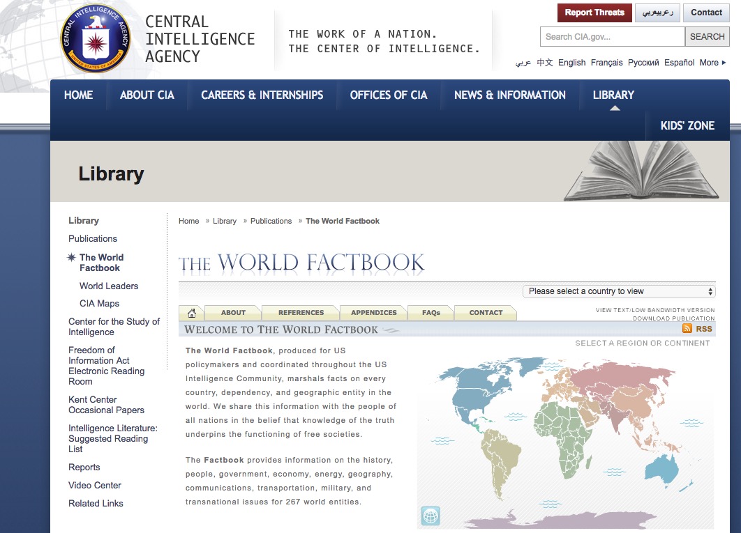Open World Leaders in sidebar
Viewport: 741px width, 533px height.
click(109, 286)
